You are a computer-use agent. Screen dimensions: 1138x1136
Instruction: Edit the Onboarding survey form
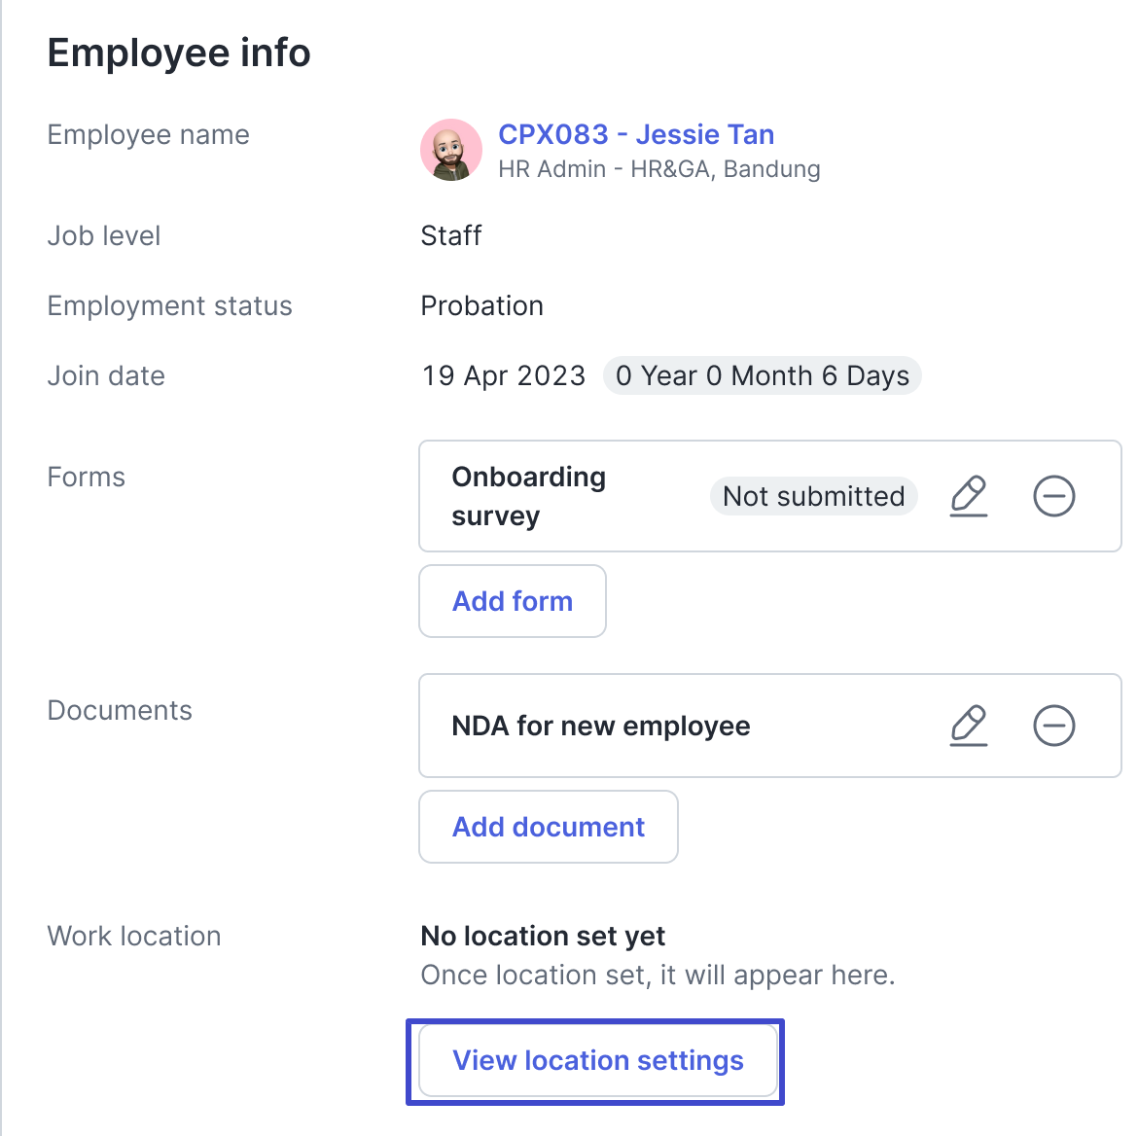point(969,496)
